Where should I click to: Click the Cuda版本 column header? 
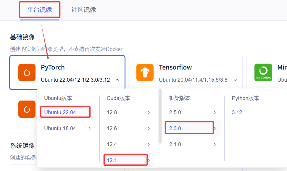coord(118,98)
